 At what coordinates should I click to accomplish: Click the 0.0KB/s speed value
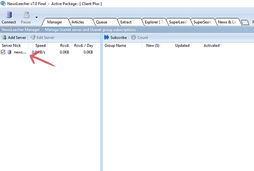coord(38,52)
